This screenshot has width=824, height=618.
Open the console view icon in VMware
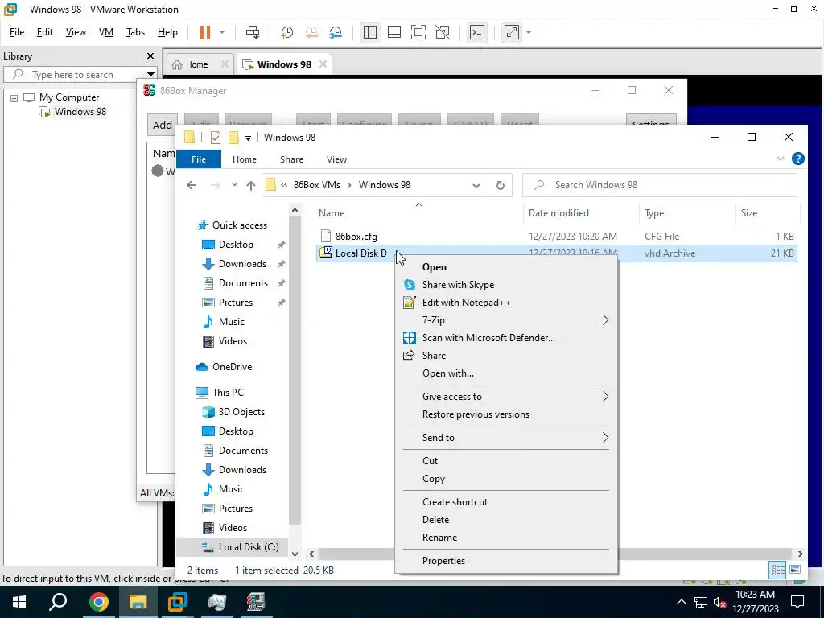point(477,32)
